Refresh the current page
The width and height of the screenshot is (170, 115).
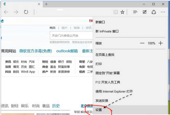(x=26, y=12)
